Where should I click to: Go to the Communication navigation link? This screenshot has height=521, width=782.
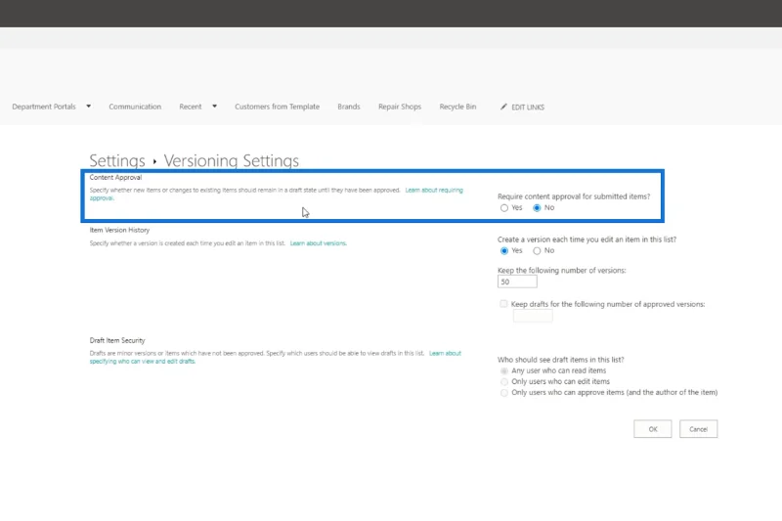click(135, 107)
